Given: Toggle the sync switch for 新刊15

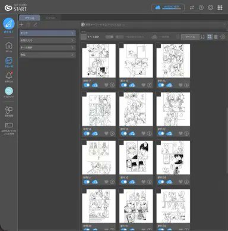Looking at the screenshot, I should coord(161,85).
